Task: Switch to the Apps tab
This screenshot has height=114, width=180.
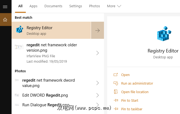Action: pyautogui.click(x=33, y=6)
